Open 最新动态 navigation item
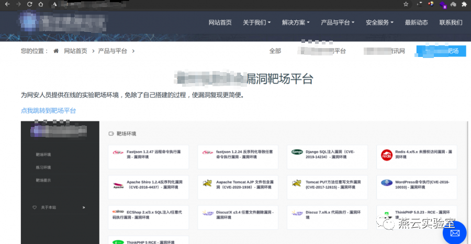The width and height of the screenshot is (471, 244). click(x=417, y=22)
